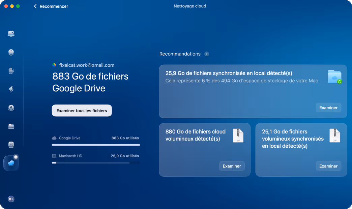Click the cloud icon beside Google Drive usage
The width and height of the screenshot is (352, 209).
(x=54, y=138)
